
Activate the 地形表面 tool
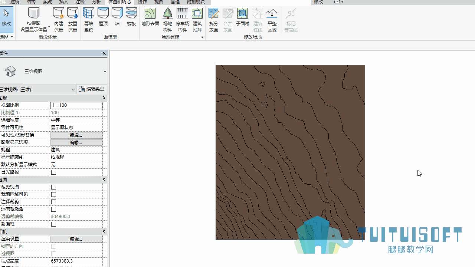click(x=150, y=17)
